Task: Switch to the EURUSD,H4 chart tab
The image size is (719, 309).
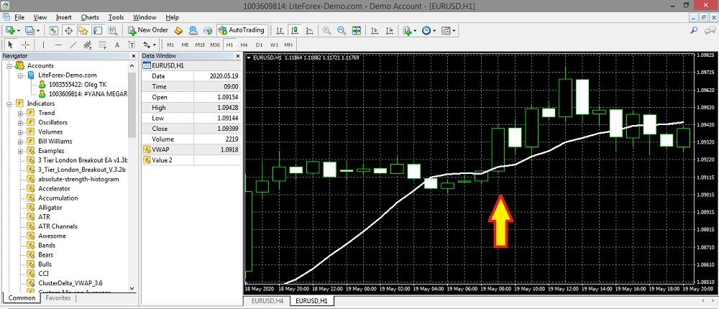Action: [267, 301]
